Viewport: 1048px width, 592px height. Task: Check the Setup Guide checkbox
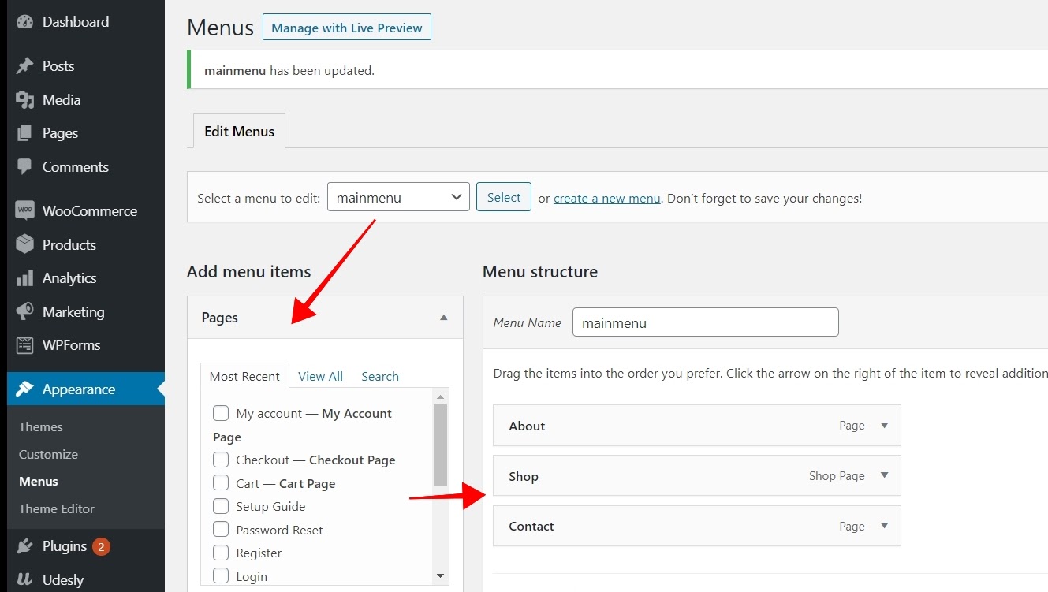pyautogui.click(x=221, y=506)
